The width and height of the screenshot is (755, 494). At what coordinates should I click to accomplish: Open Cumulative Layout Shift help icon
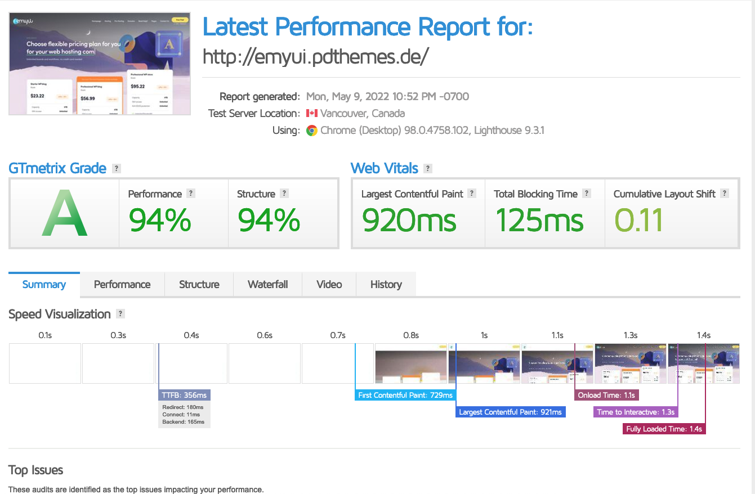coord(725,194)
